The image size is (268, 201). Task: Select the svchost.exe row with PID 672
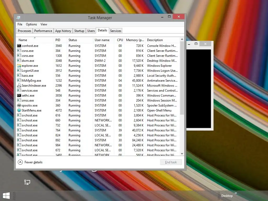pyautogui.click(x=98, y=150)
